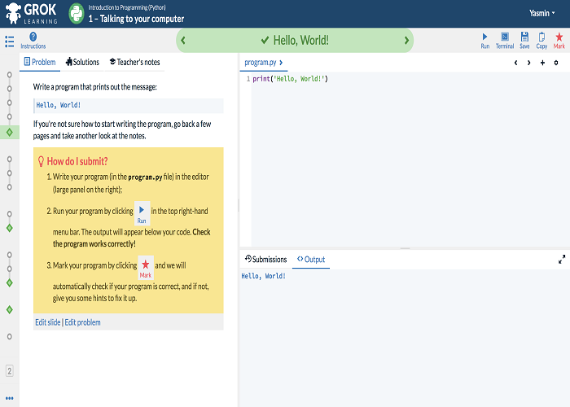Open the Teacher's notes tab
570x407 pixels.
click(134, 62)
